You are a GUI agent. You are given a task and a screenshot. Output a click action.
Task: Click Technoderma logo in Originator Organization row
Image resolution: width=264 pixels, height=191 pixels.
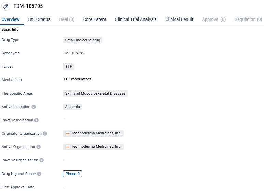[x=68, y=134]
